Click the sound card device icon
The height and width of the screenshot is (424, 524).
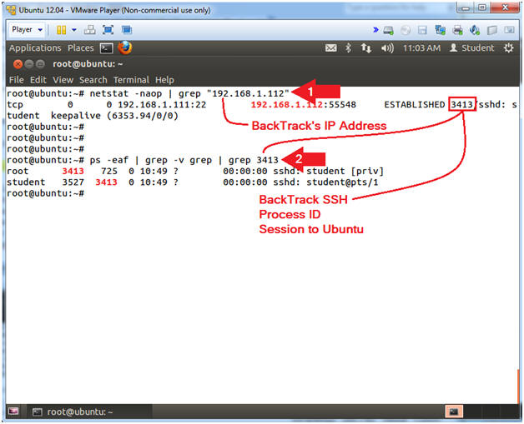pos(475,30)
